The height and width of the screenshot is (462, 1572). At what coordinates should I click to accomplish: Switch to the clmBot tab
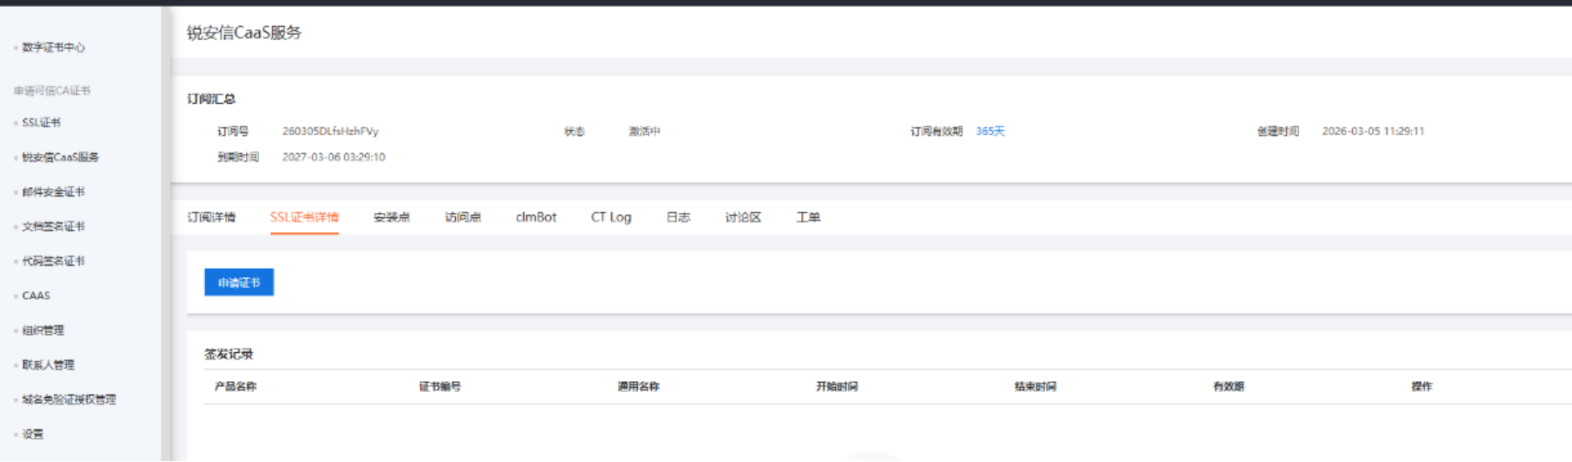[536, 217]
